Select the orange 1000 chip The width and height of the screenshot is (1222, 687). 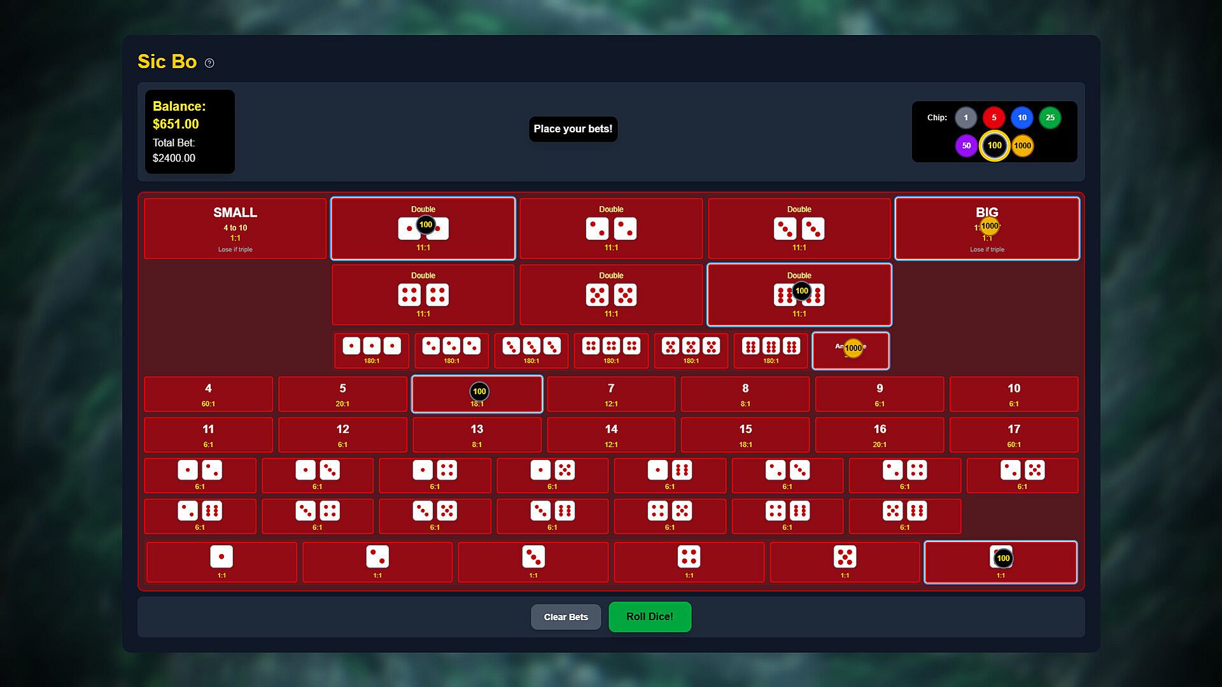coord(1022,146)
